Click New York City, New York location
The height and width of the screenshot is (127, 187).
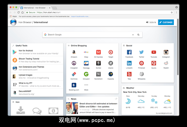click(x=135, y=92)
